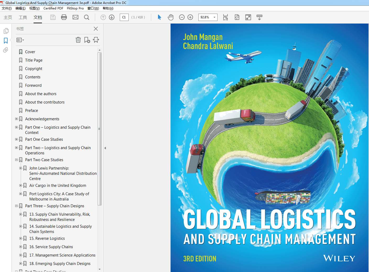
Task: Select the Hand tool in the toolbar
Action: click(x=171, y=17)
